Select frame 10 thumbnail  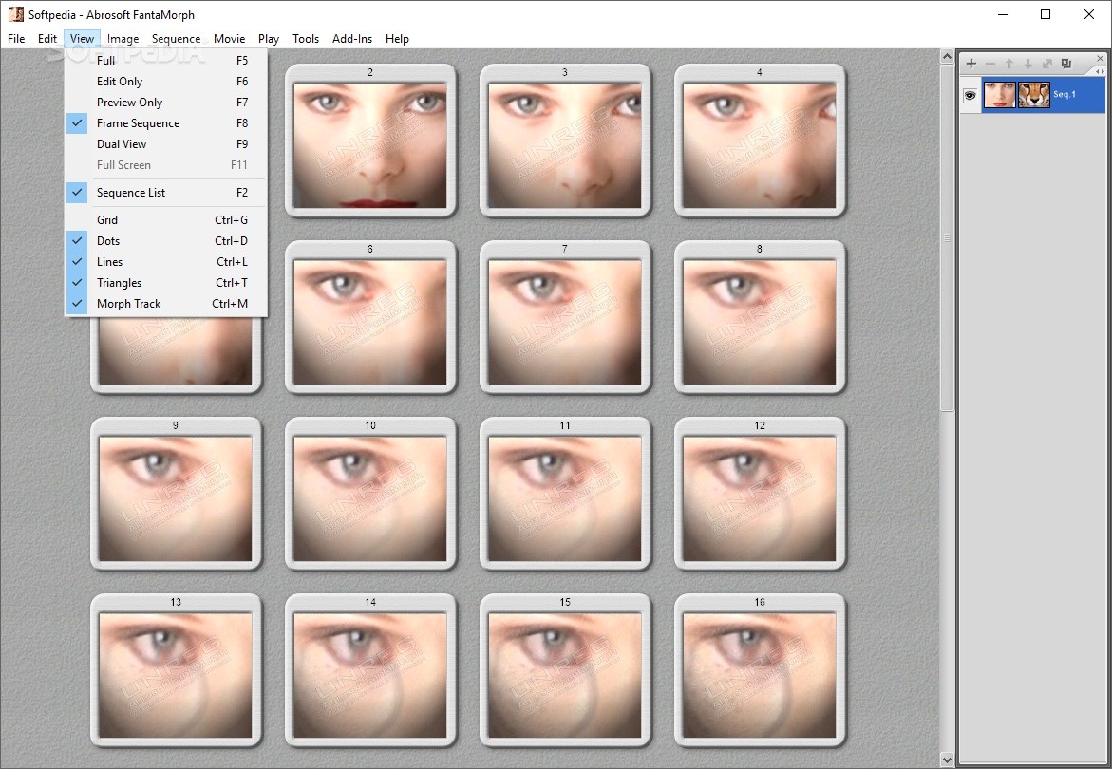pyautogui.click(x=370, y=494)
